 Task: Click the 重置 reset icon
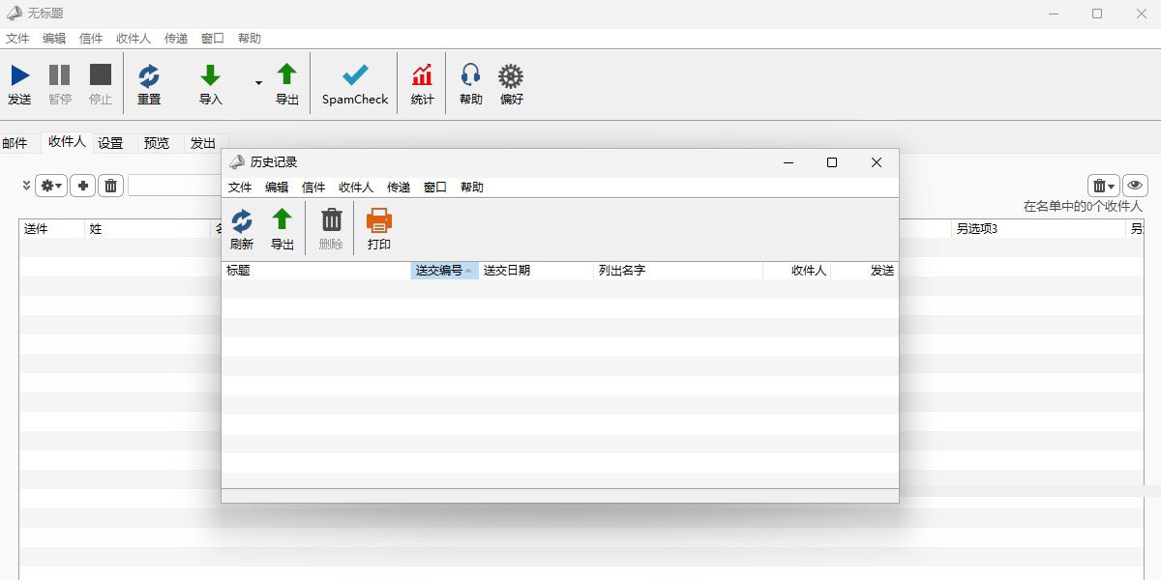(x=149, y=82)
